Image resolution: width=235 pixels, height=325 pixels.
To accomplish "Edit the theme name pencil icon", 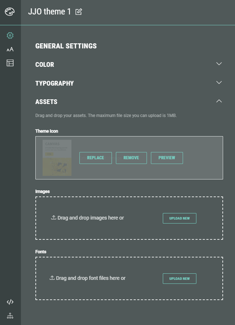I will pyautogui.click(x=79, y=12).
